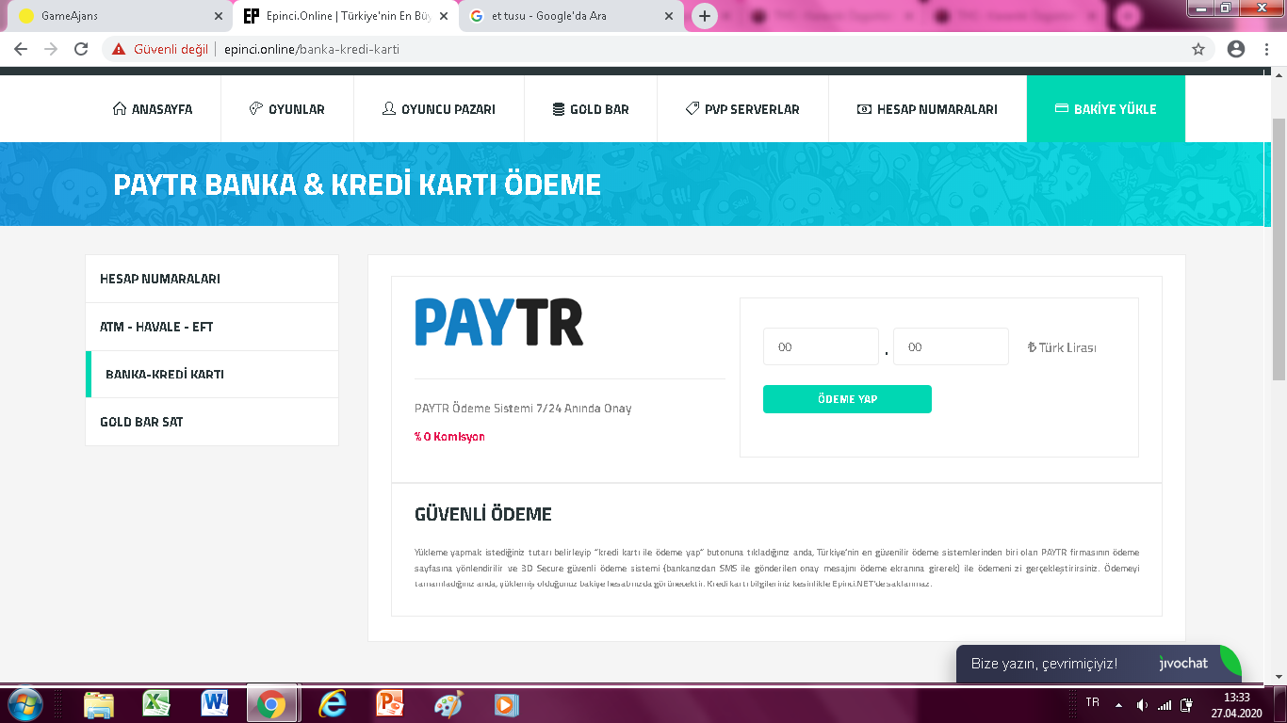The image size is (1287, 723).
Task: Click the Chrome taskbar icon
Action: click(x=271, y=703)
